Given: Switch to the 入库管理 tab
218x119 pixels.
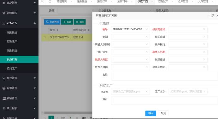Looking at the screenshot, I should (x=203, y=2).
